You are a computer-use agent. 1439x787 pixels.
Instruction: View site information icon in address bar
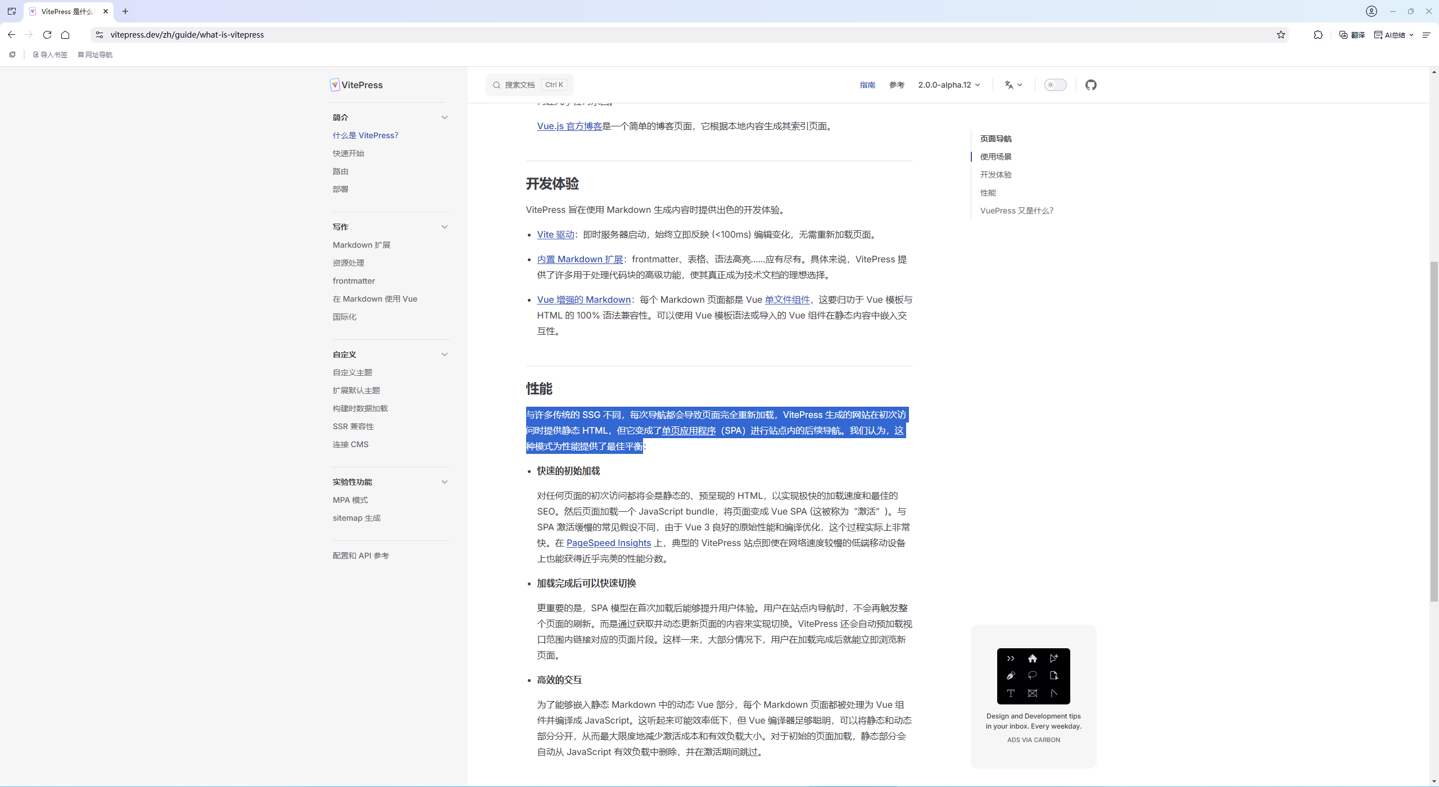pyautogui.click(x=99, y=35)
